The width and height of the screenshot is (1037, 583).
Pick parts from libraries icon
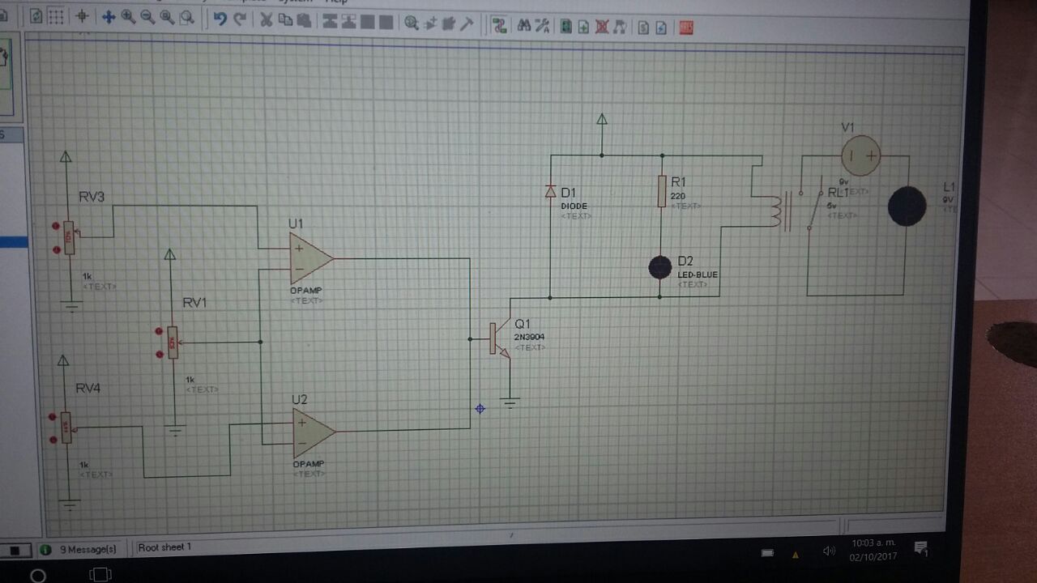click(411, 23)
